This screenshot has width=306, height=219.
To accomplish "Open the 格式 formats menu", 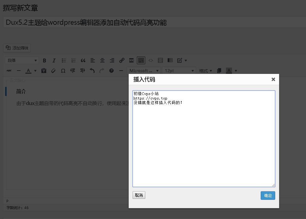I will (x=205, y=71).
